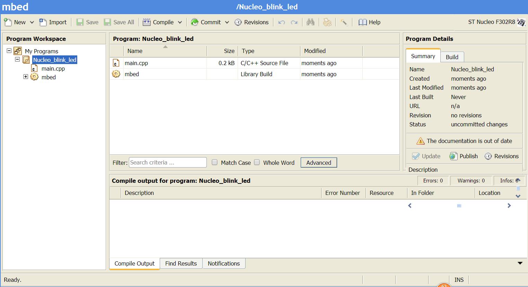Enable the Match Case checkbox
The width and height of the screenshot is (528, 287).
click(214, 162)
